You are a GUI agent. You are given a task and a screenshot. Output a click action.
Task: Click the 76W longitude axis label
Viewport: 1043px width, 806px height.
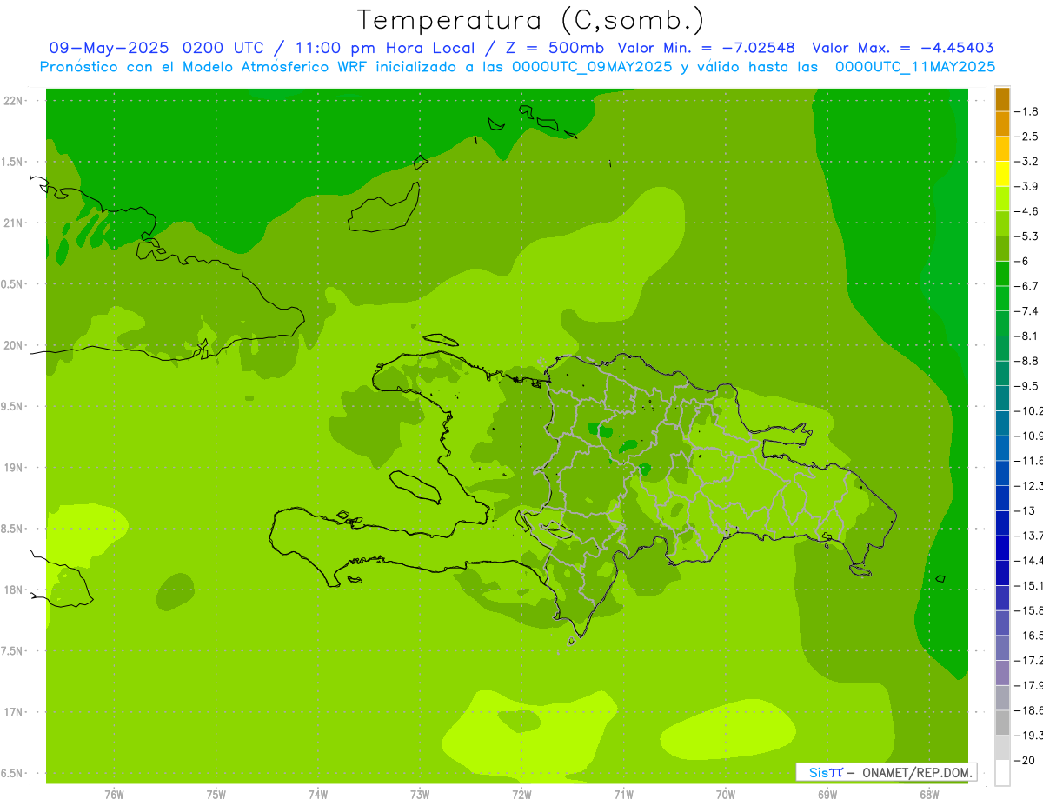[x=114, y=795]
